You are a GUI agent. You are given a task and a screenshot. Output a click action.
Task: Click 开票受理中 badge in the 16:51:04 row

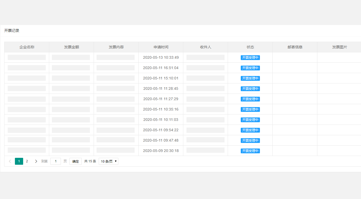250,68
